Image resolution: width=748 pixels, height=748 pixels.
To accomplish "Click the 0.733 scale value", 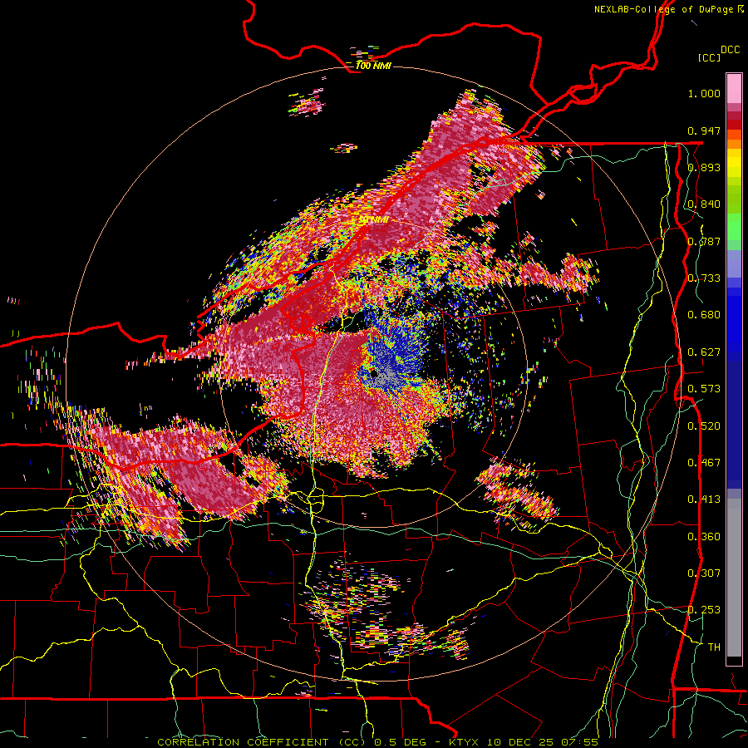I will pyautogui.click(x=704, y=278).
